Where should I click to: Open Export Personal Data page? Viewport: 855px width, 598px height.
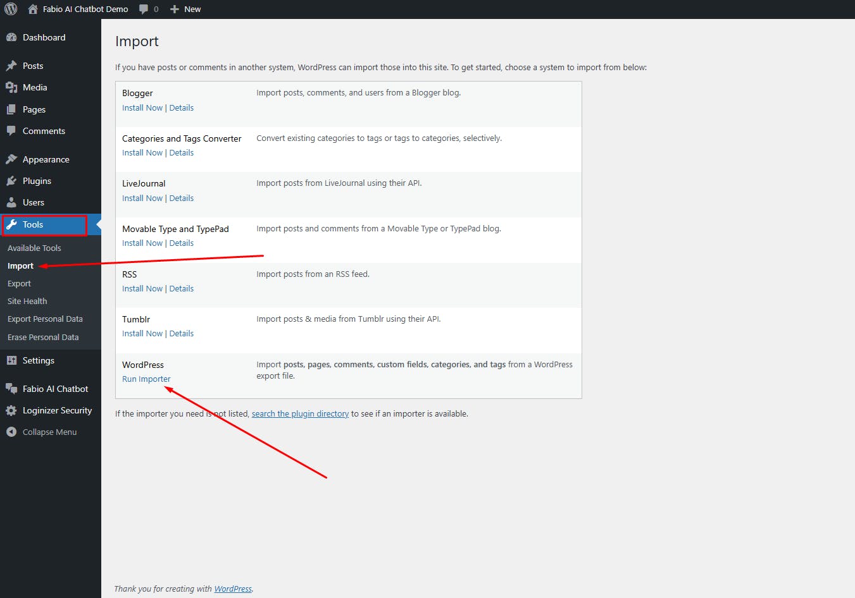tap(45, 319)
